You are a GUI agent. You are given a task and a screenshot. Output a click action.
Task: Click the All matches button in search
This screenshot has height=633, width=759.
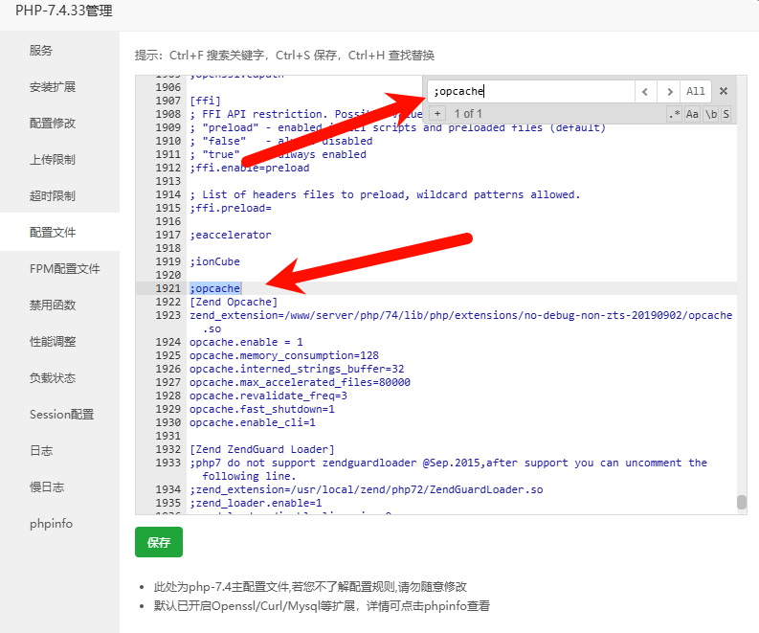coord(696,91)
